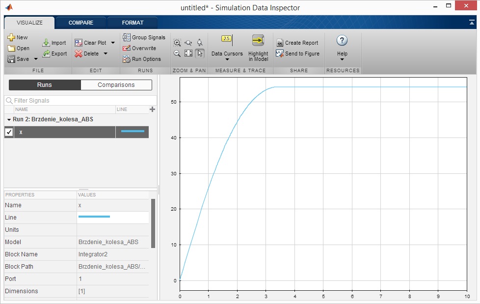Expand the Help dropdown arrow
The width and height of the screenshot is (480, 304).
coord(342,59)
